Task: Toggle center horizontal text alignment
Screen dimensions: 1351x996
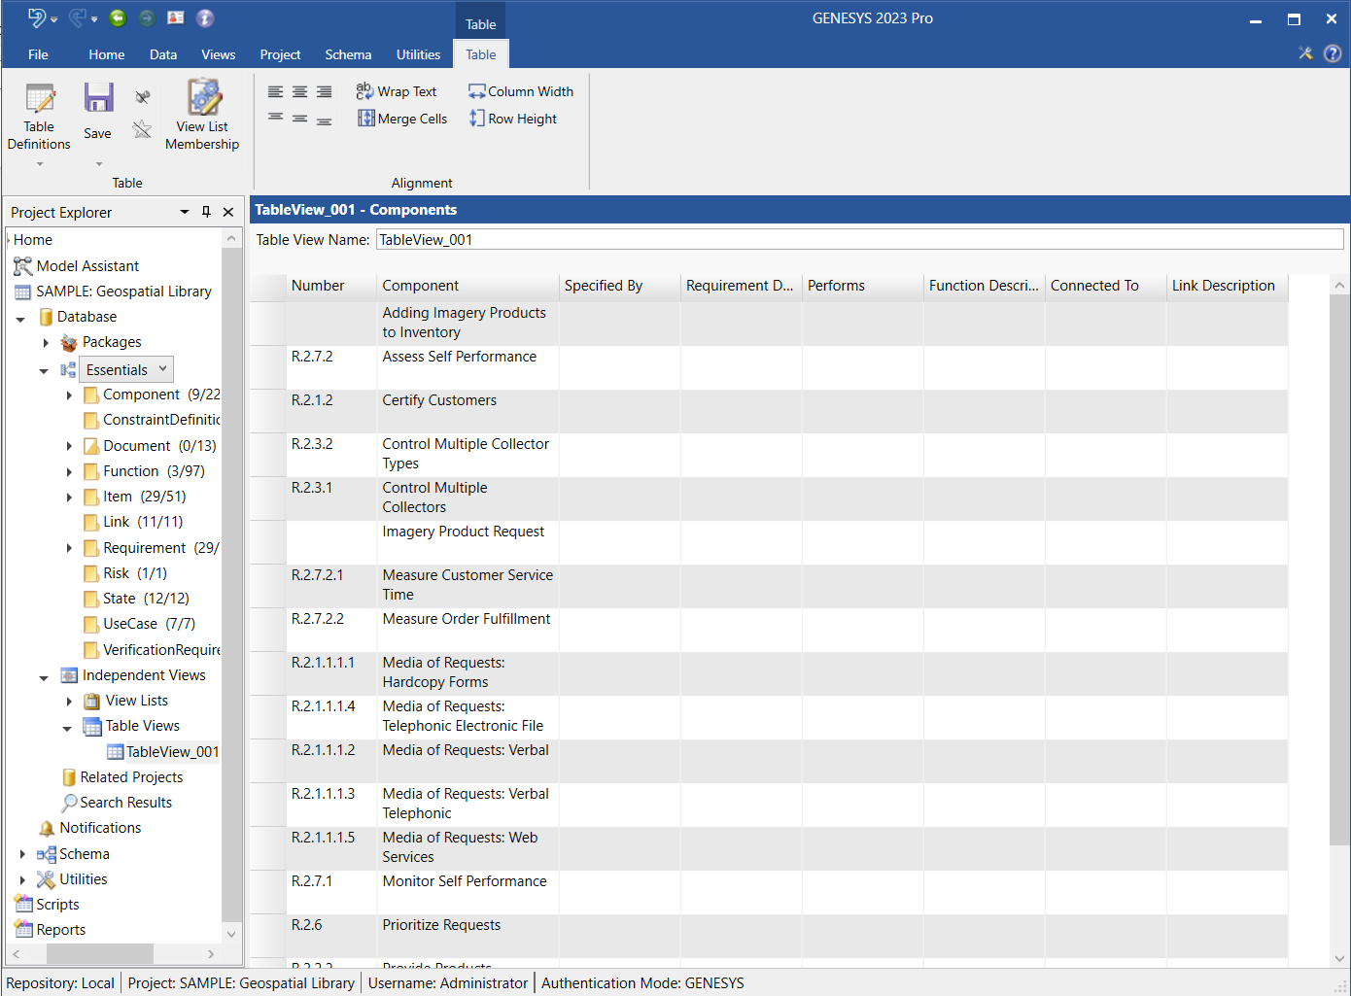Action: click(x=300, y=92)
